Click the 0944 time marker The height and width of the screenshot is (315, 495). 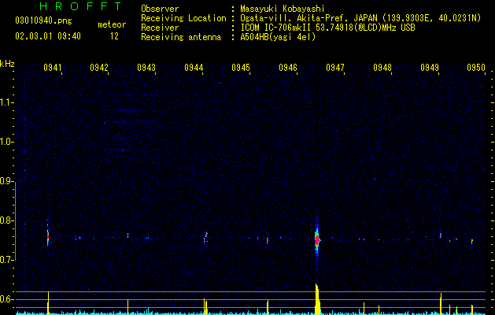click(x=194, y=68)
